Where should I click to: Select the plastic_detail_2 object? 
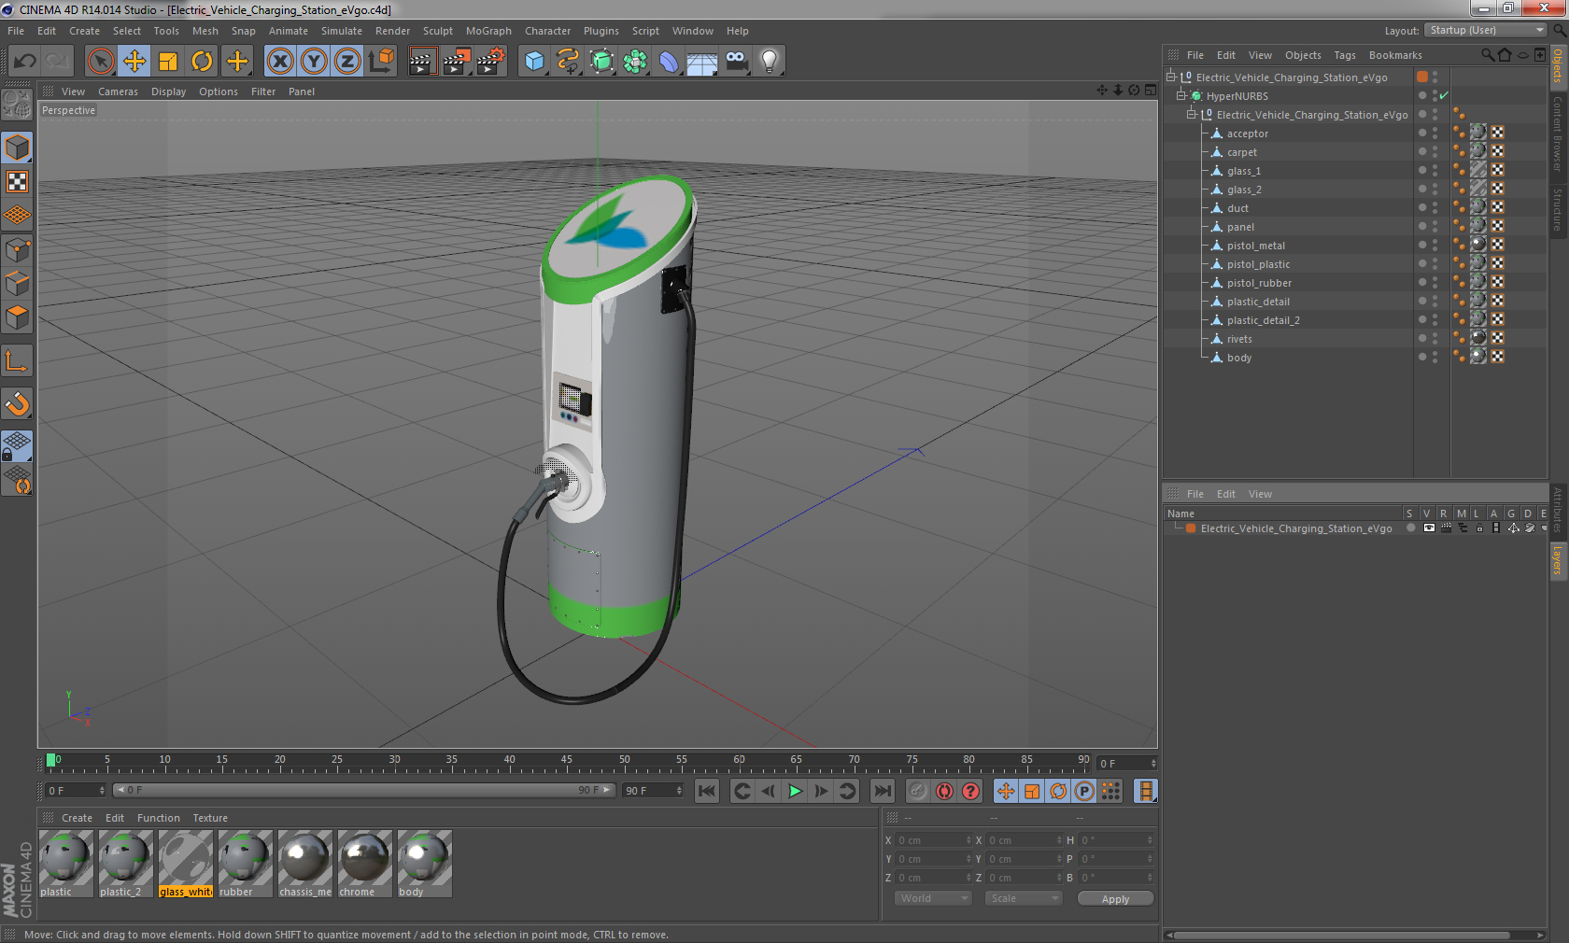point(1263,320)
